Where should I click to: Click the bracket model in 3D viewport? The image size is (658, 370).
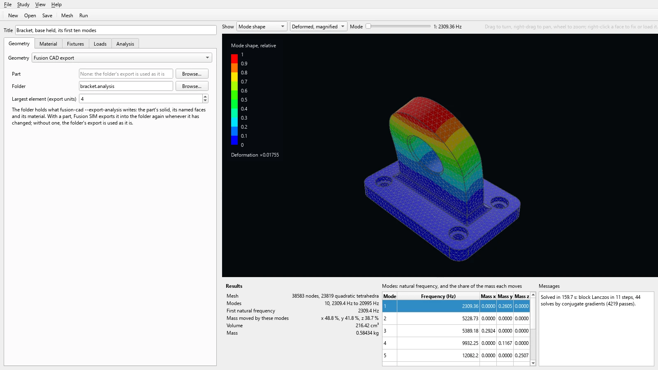[442, 179]
